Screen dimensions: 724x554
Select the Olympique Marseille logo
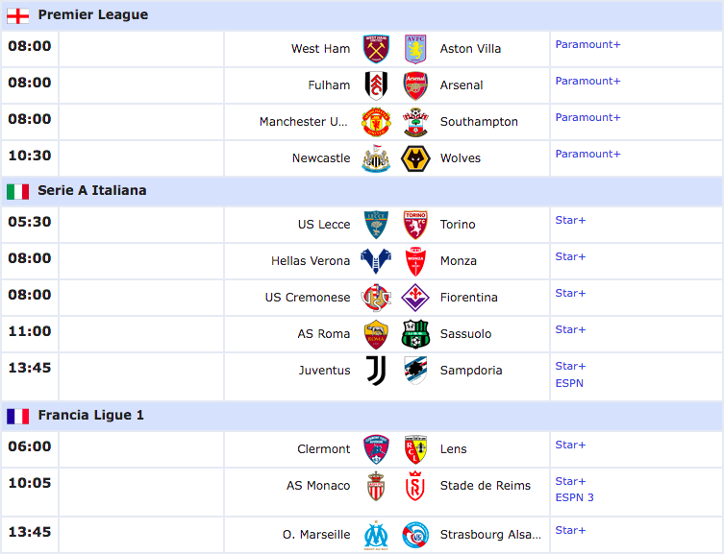tap(376, 535)
